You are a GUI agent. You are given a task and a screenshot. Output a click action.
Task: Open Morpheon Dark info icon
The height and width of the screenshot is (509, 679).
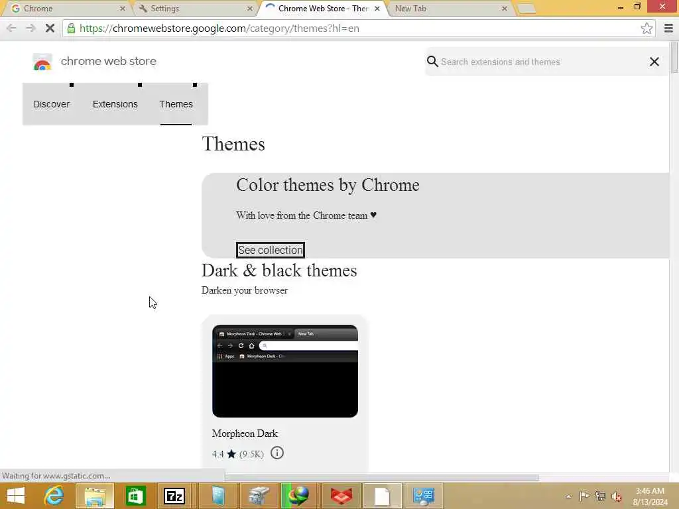coord(277,453)
